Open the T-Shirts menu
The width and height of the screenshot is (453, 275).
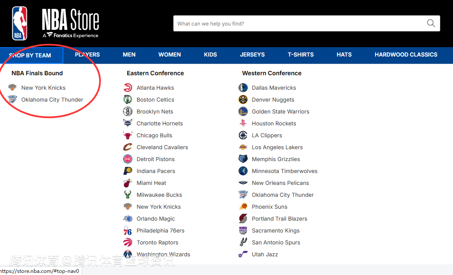[301, 54]
